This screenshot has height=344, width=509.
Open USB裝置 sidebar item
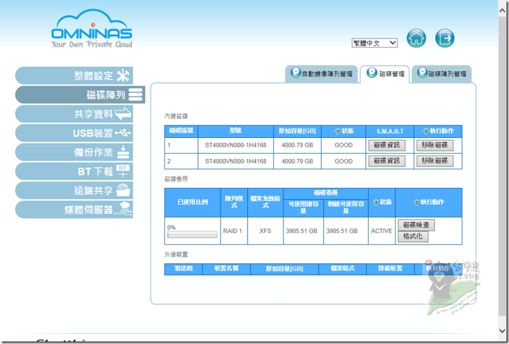(74, 133)
